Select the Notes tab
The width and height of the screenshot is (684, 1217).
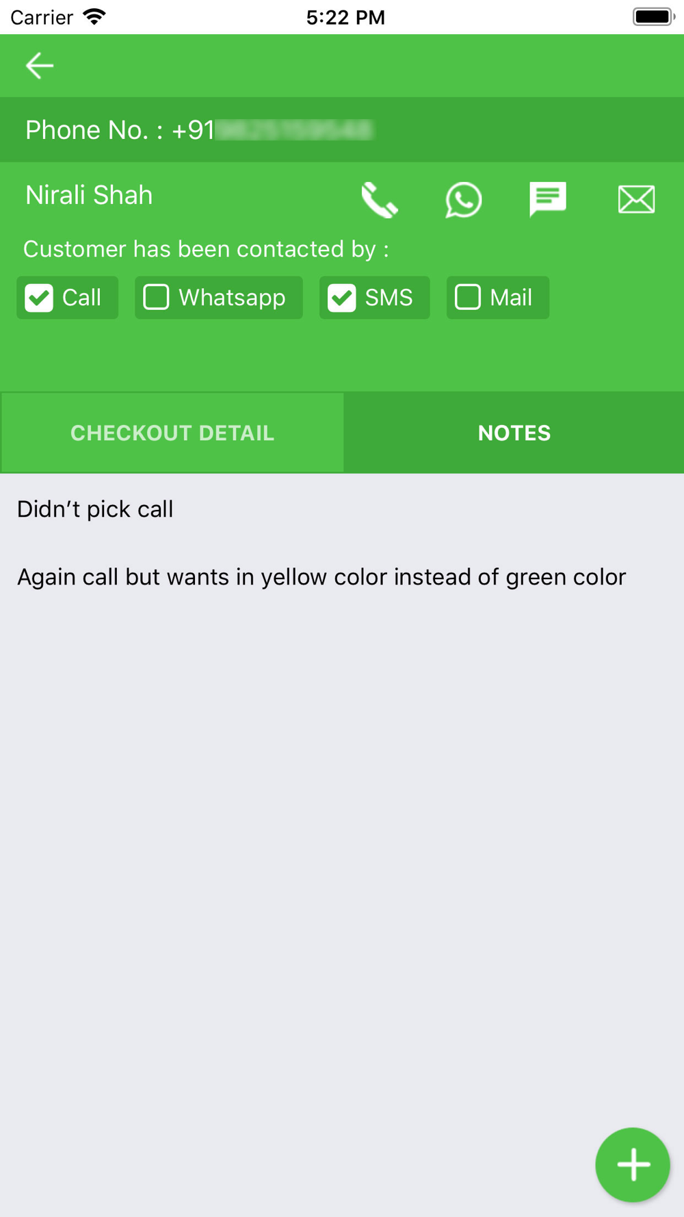514,433
